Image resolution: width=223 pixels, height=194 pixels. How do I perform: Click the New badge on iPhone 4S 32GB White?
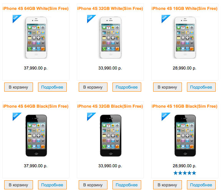click(x=91, y=18)
